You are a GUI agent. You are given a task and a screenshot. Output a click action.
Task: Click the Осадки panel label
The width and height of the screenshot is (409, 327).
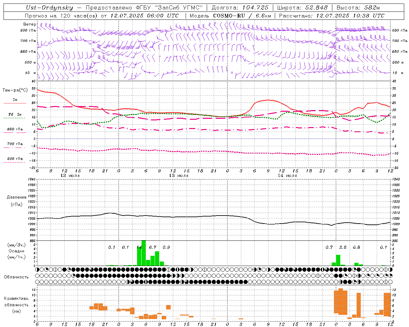click(17, 251)
